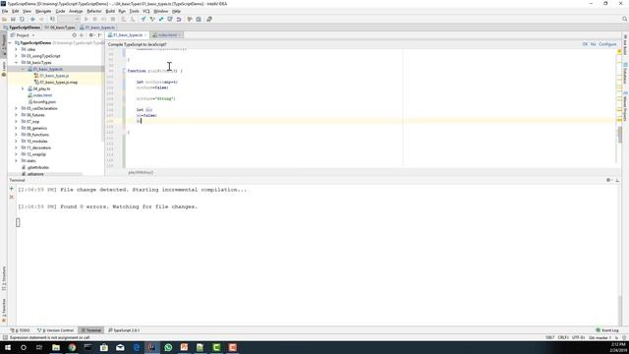This screenshot has height=354, width=629.
Task: Close terminal session red X icon
Action: [x=11, y=197]
